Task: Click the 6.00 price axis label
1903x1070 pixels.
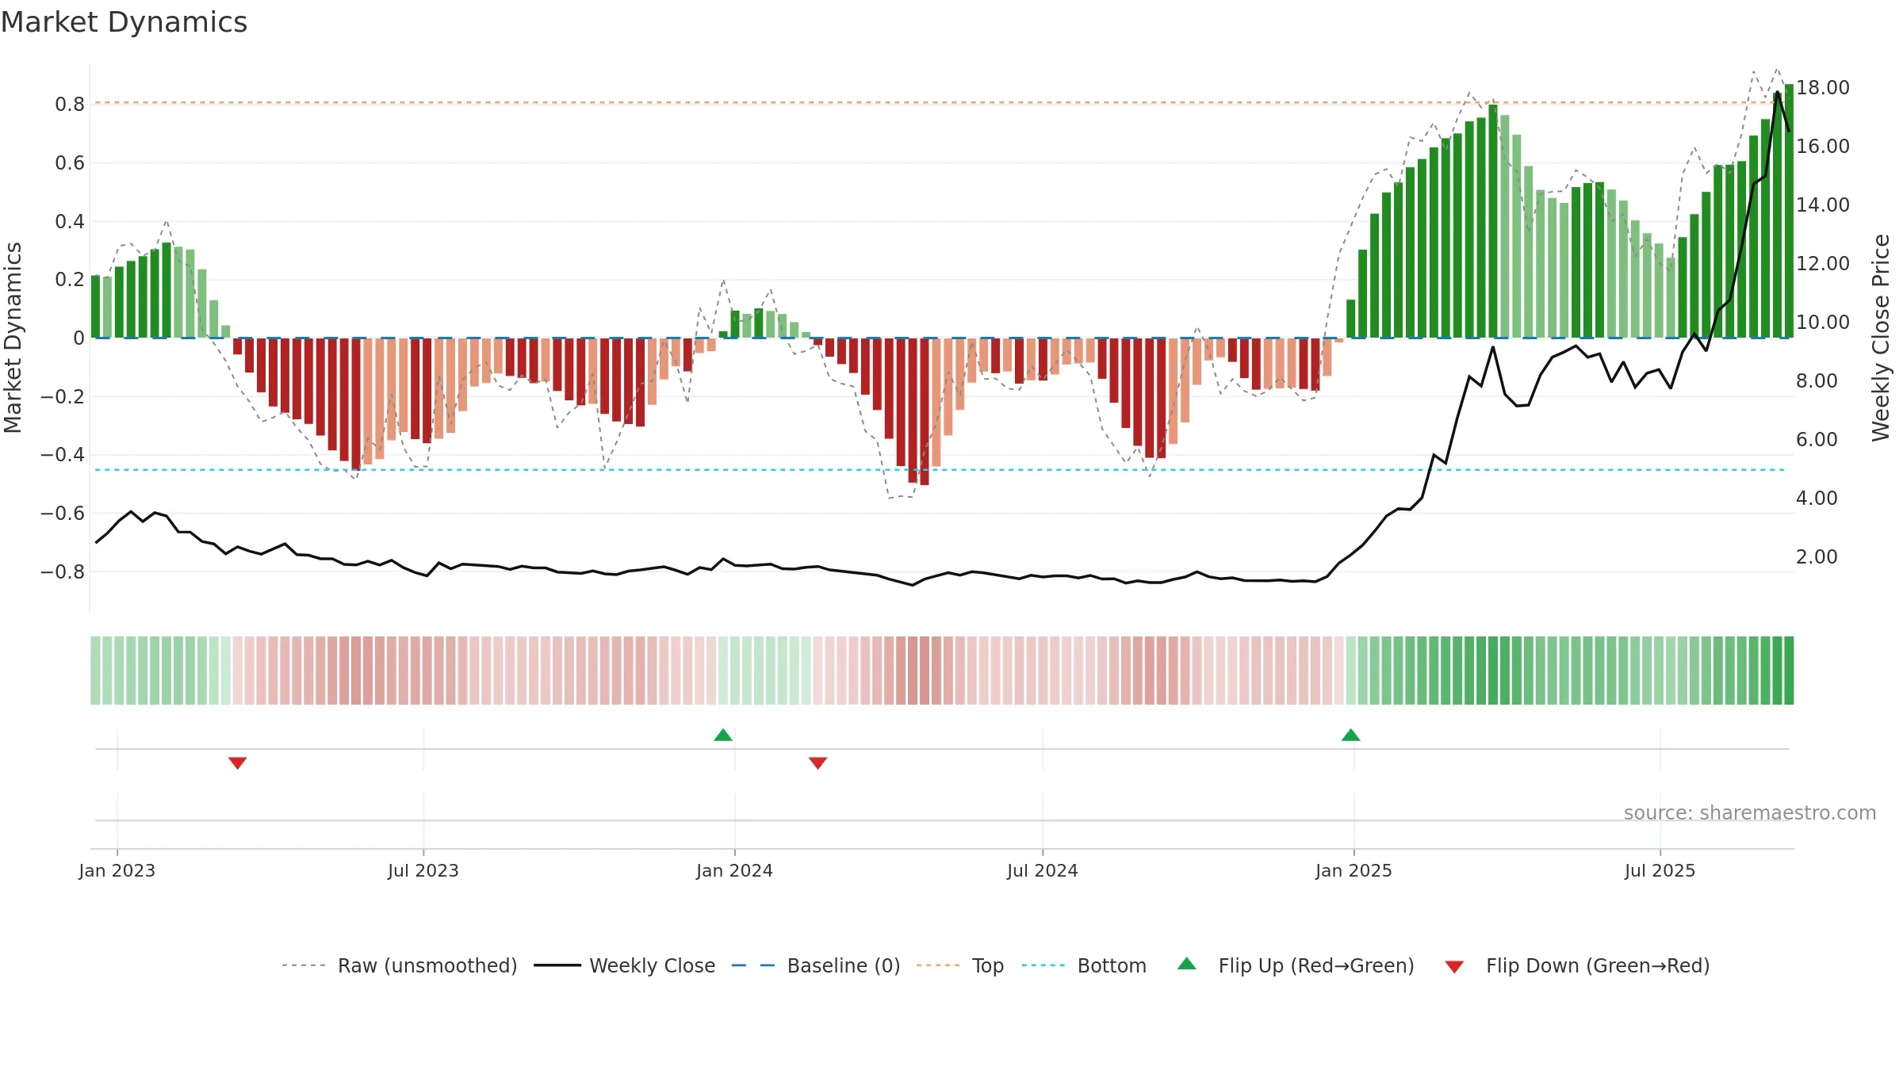Action: 1817,439
